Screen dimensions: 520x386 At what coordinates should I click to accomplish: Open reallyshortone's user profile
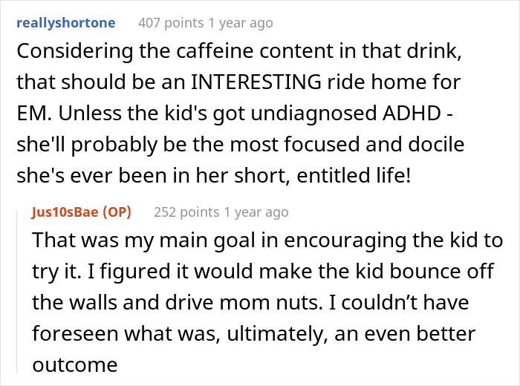click(x=65, y=23)
